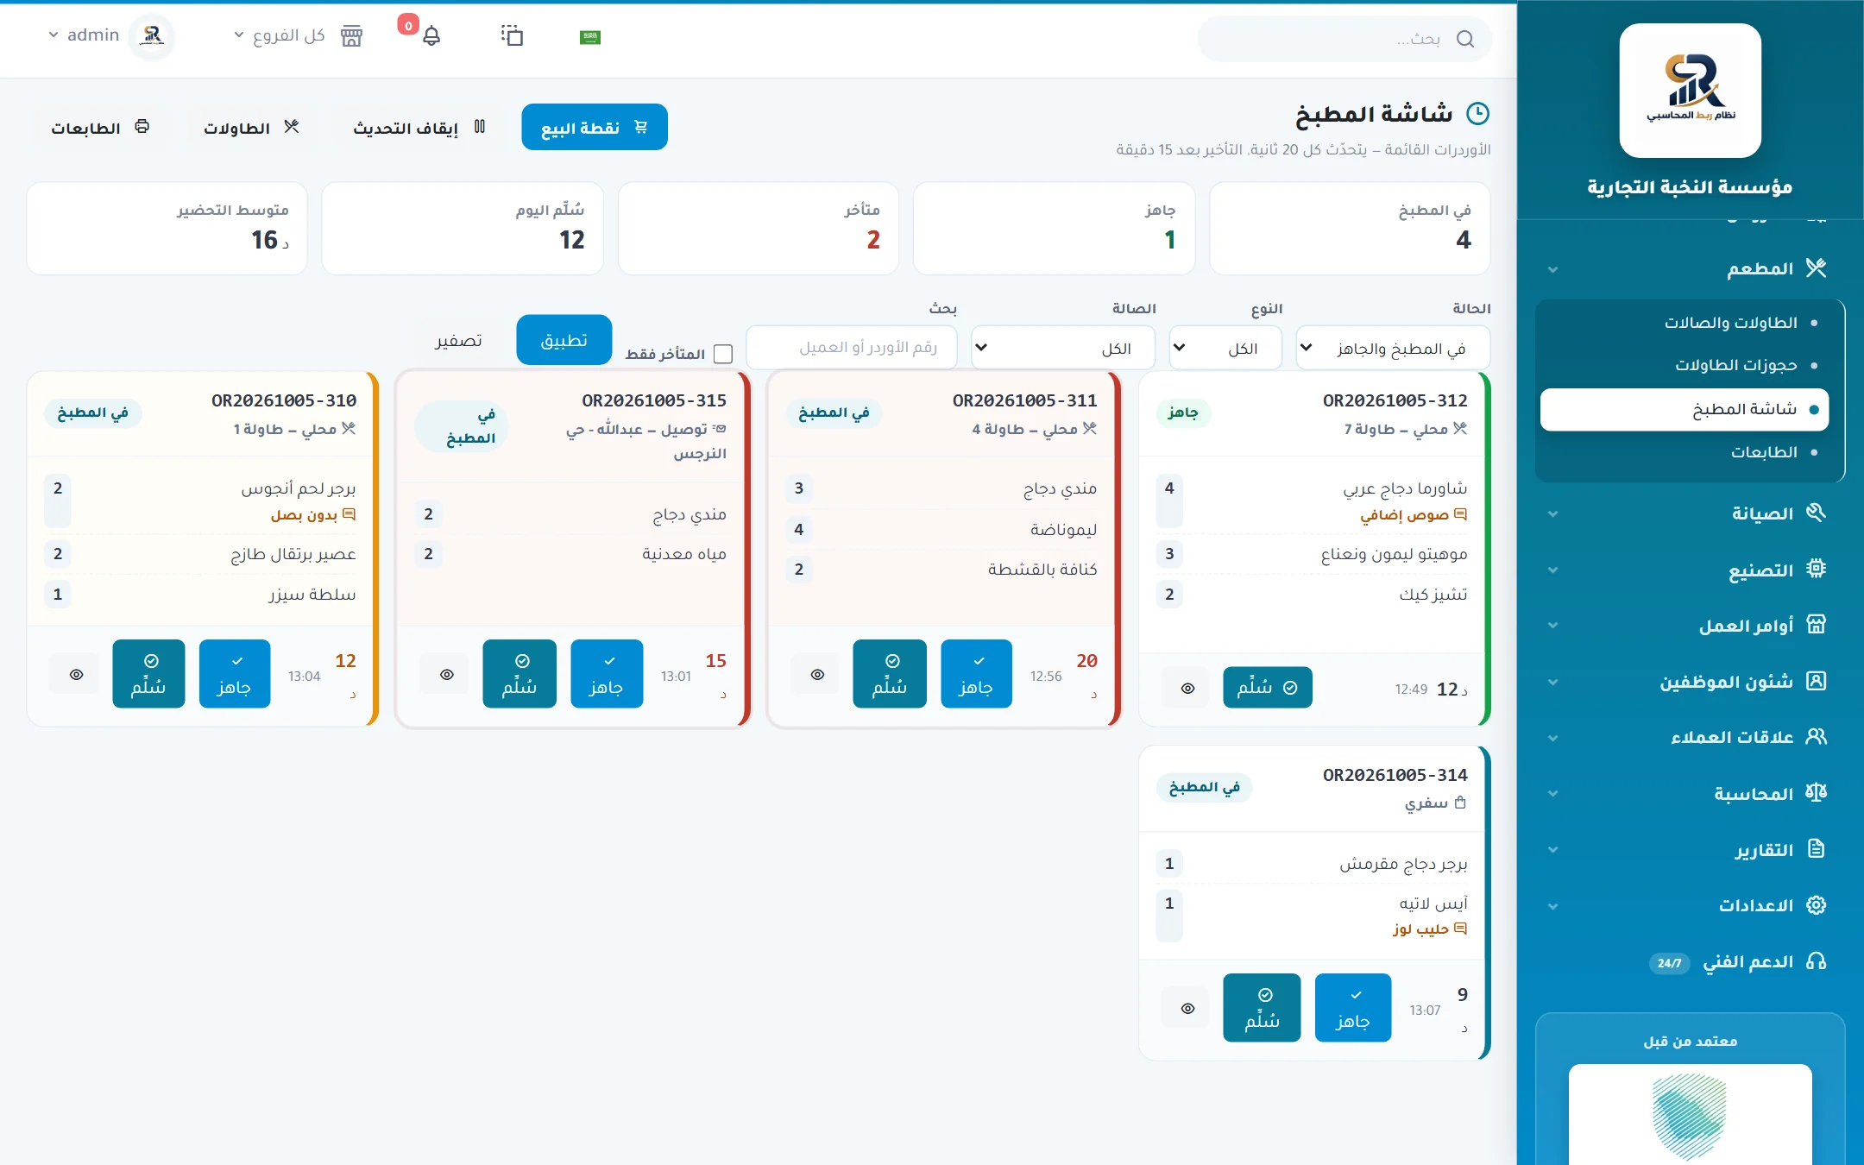Click the المحاسبة scales icon
The width and height of the screenshot is (1864, 1165).
click(1816, 793)
